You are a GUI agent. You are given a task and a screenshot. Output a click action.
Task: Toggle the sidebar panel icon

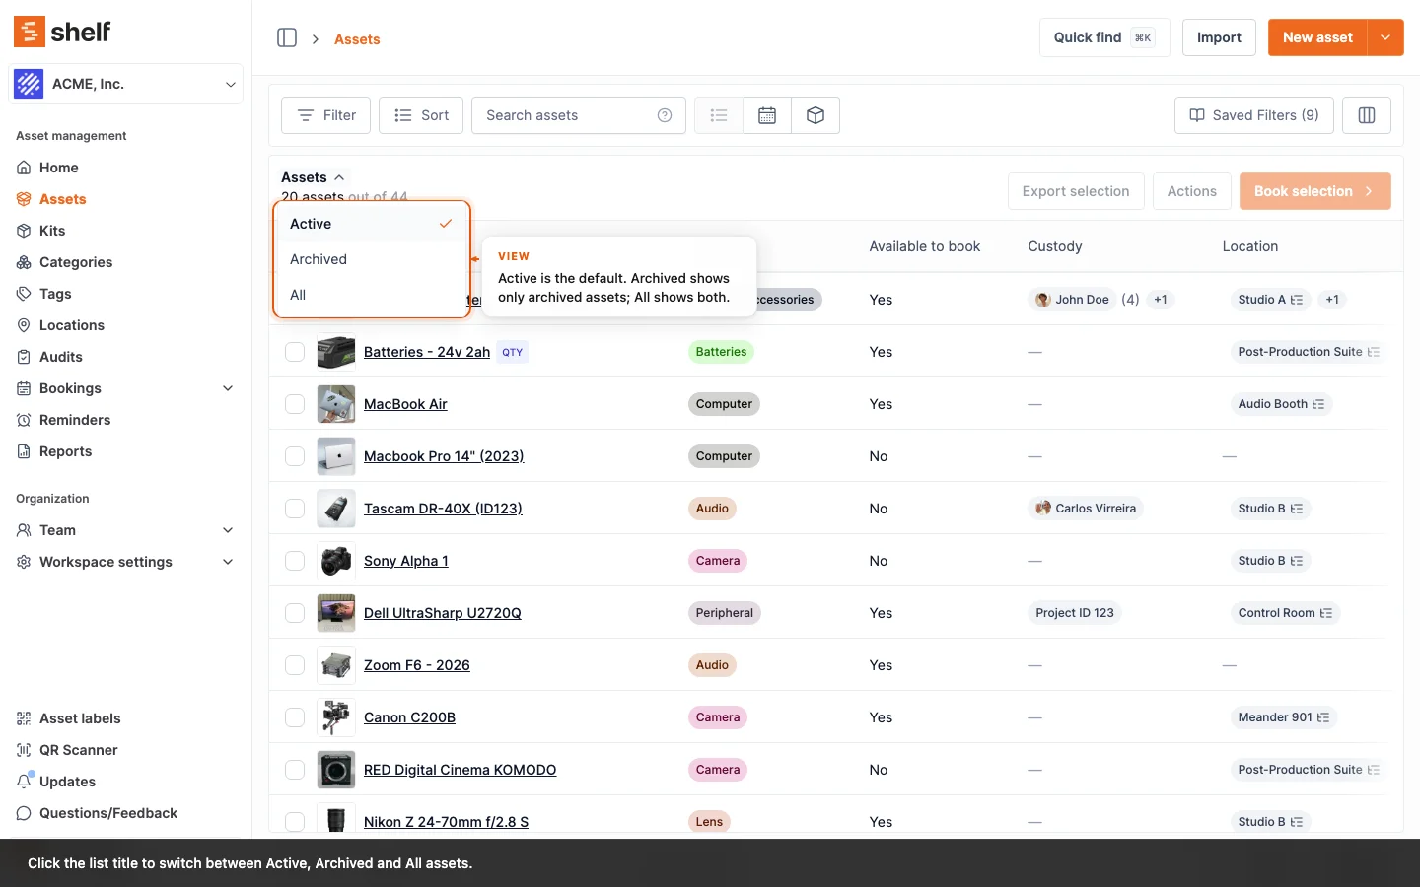coord(287,37)
